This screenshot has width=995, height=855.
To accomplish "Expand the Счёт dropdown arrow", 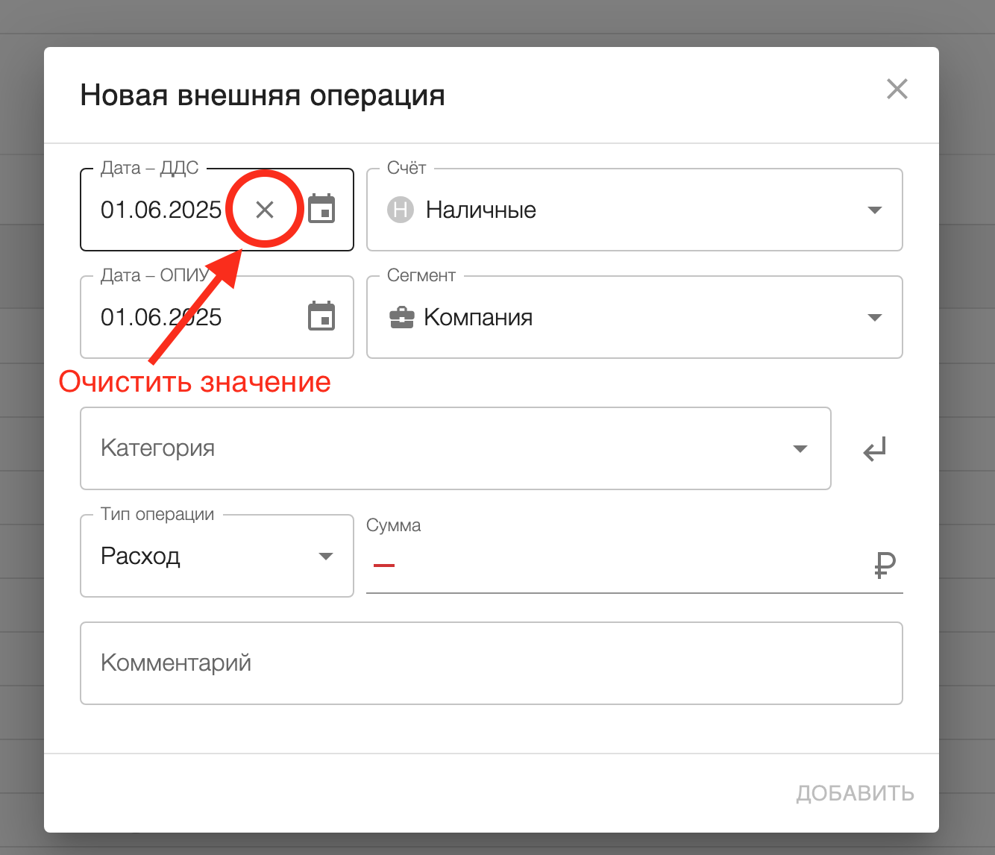I will [x=875, y=210].
